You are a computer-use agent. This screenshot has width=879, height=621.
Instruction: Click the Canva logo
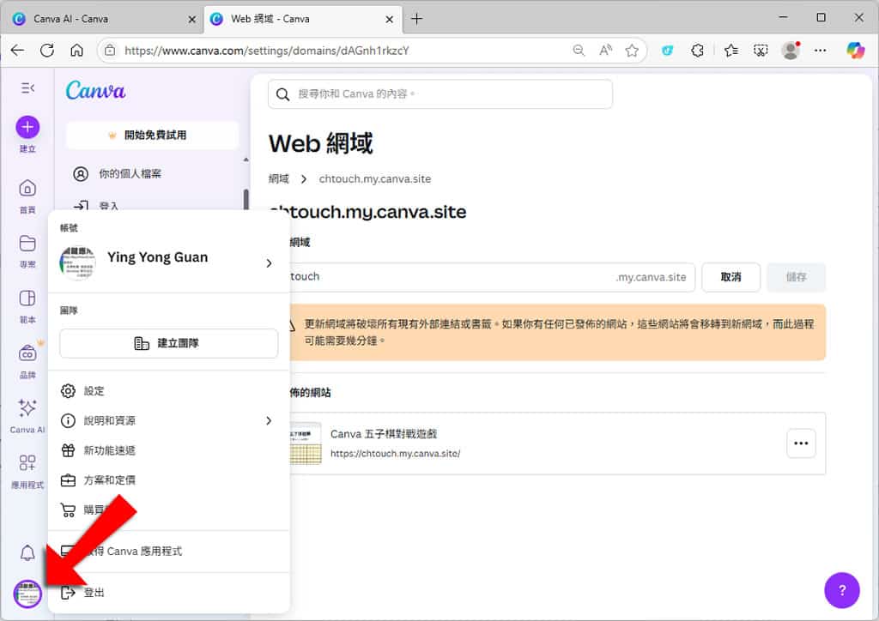pyautogui.click(x=96, y=90)
